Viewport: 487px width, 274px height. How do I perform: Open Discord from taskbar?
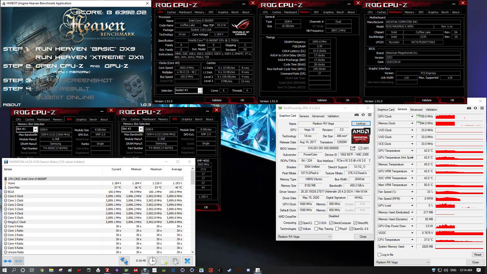point(248,270)
